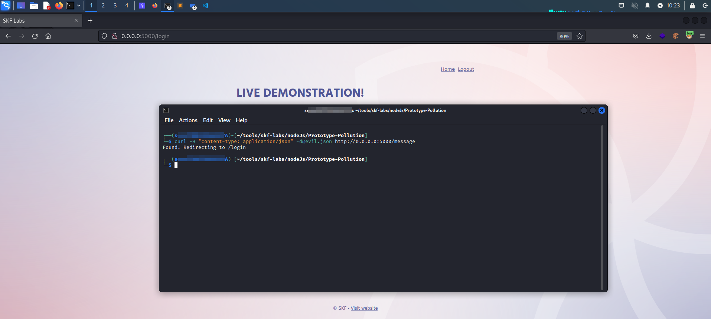
Task: Switch to workspace 1
Action: coord(91,6)
